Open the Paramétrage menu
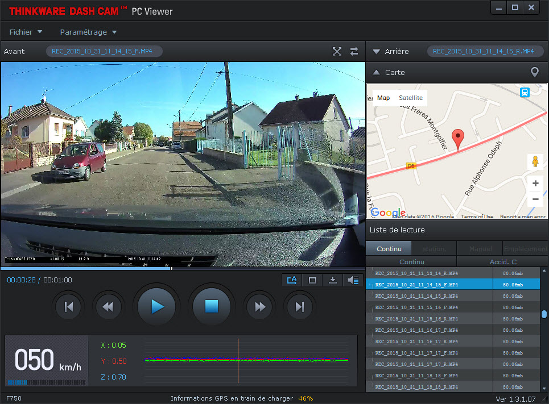Image resolution: width=549 pixels, height=404 pixels. 88,32
